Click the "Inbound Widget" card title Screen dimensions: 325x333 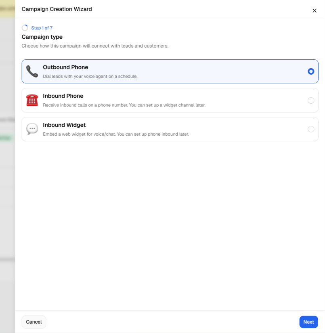pos(64,125)
